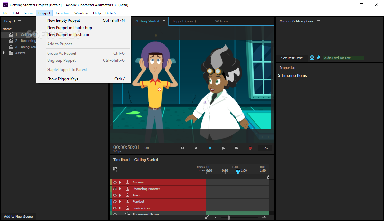Screen dimensions: 384x221
Task: Open the Project panel menu icon
Action: [x=20, y=21]
